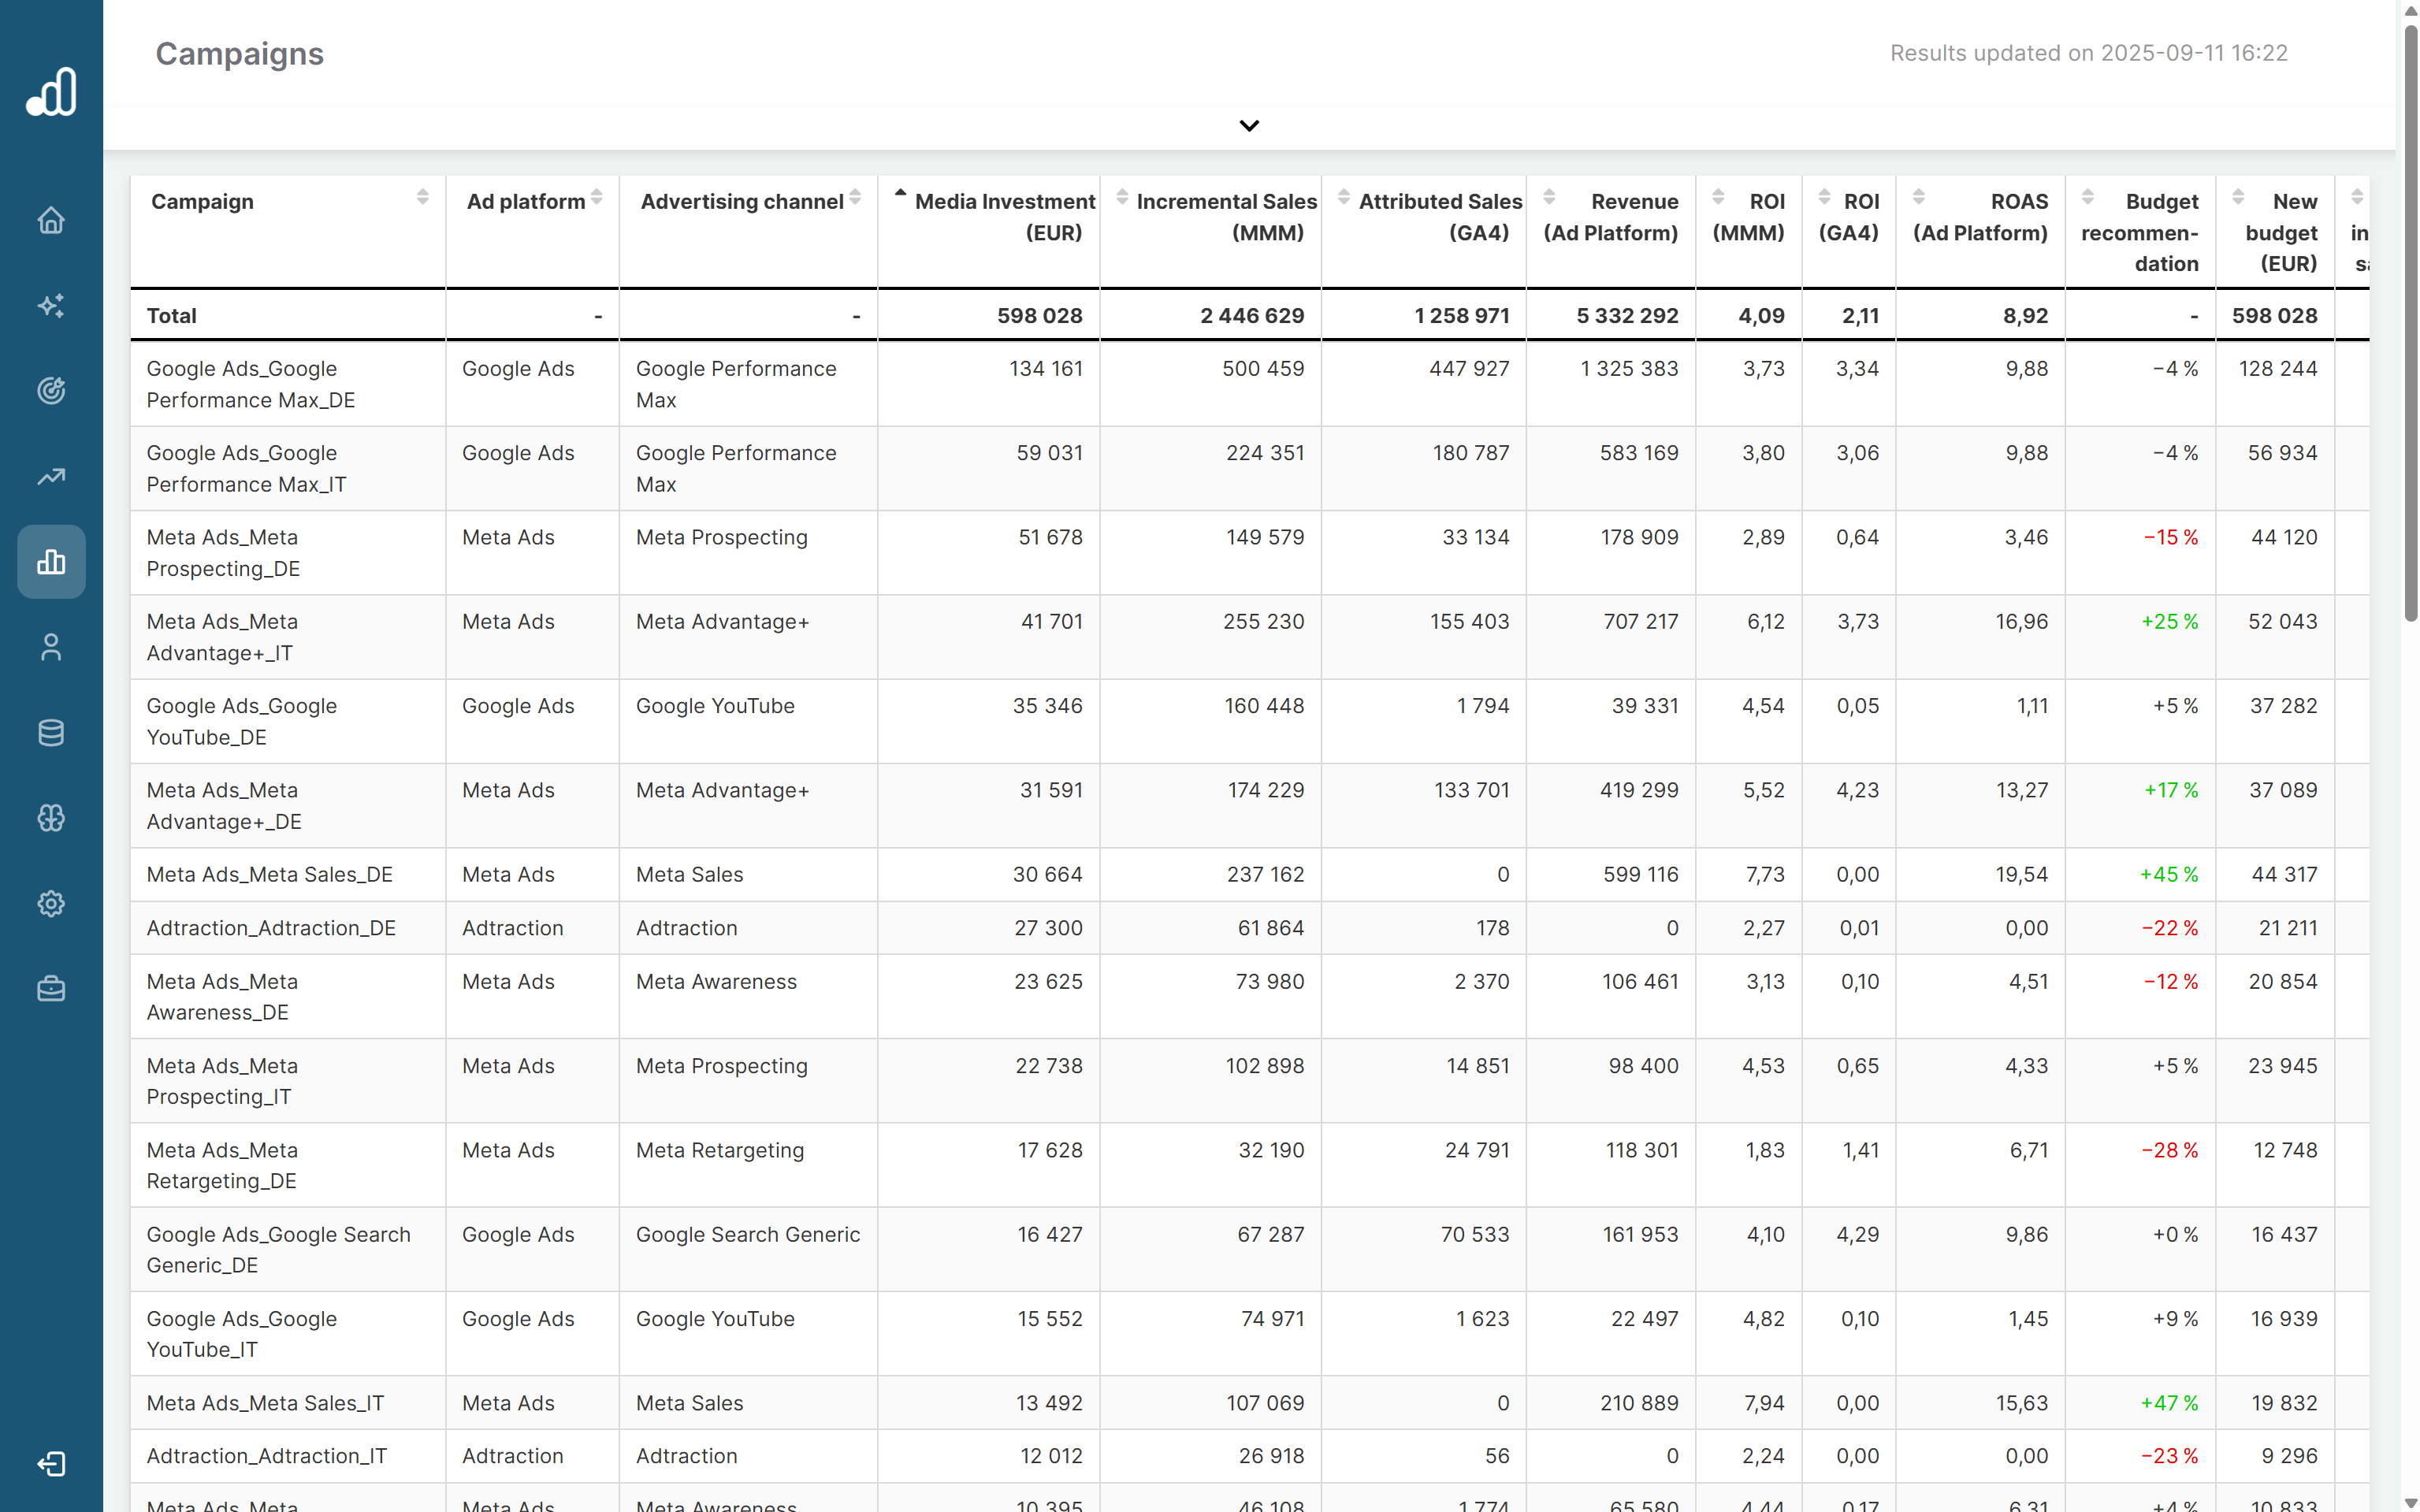The height and width of the screenshot is (1512, 2420).
Task: Sort by Revenue (Ad Platform) column
Action: coord(1549,197)
